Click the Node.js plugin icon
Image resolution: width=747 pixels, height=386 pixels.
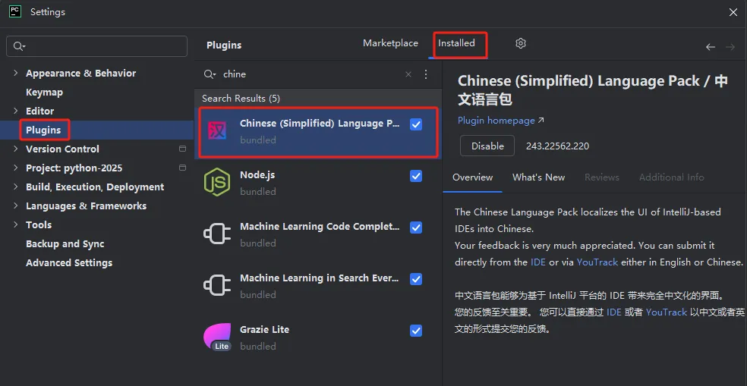coord(217,182)
